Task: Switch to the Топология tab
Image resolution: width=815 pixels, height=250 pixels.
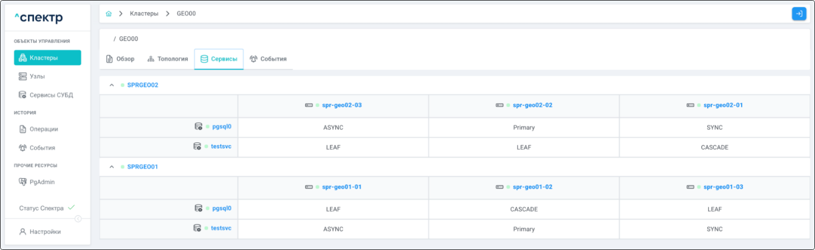Action: click(x=168, y=59)
